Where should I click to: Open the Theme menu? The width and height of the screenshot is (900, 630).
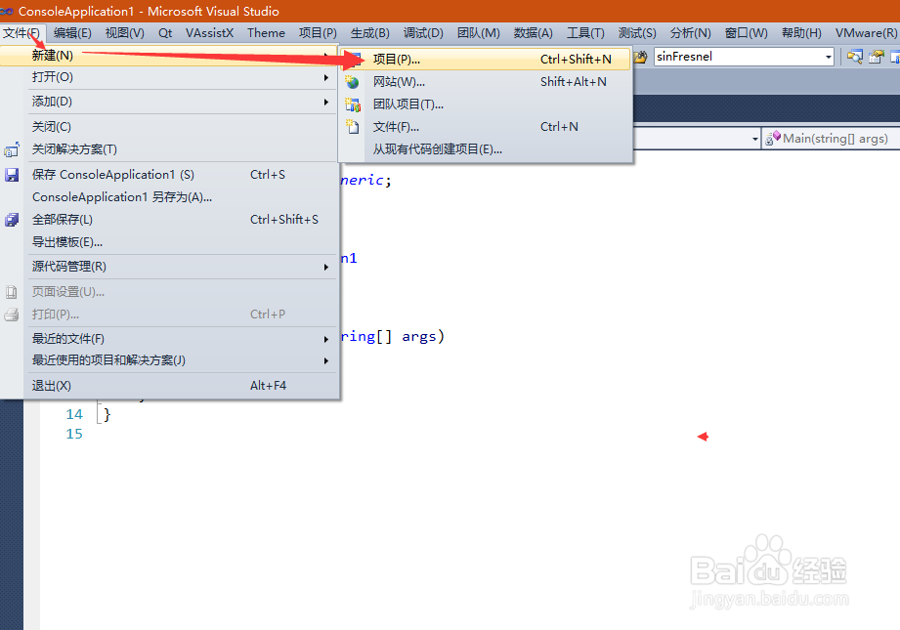coord(267,32)
